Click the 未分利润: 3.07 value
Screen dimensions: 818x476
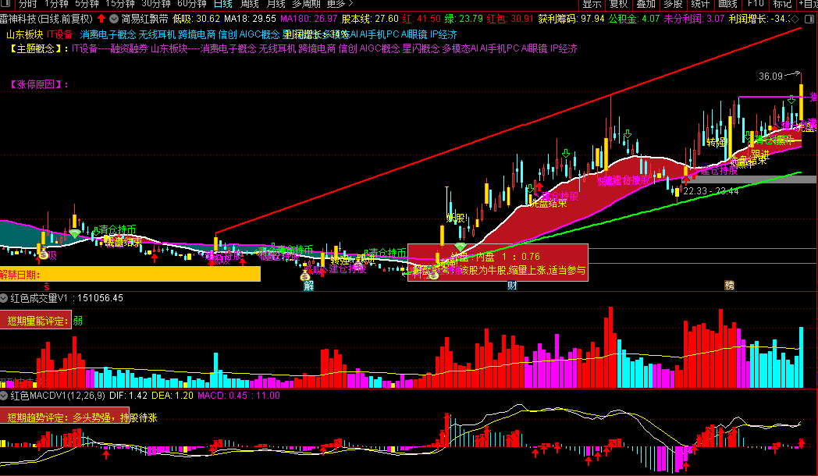pyautogui.click(x=694, y=19)
